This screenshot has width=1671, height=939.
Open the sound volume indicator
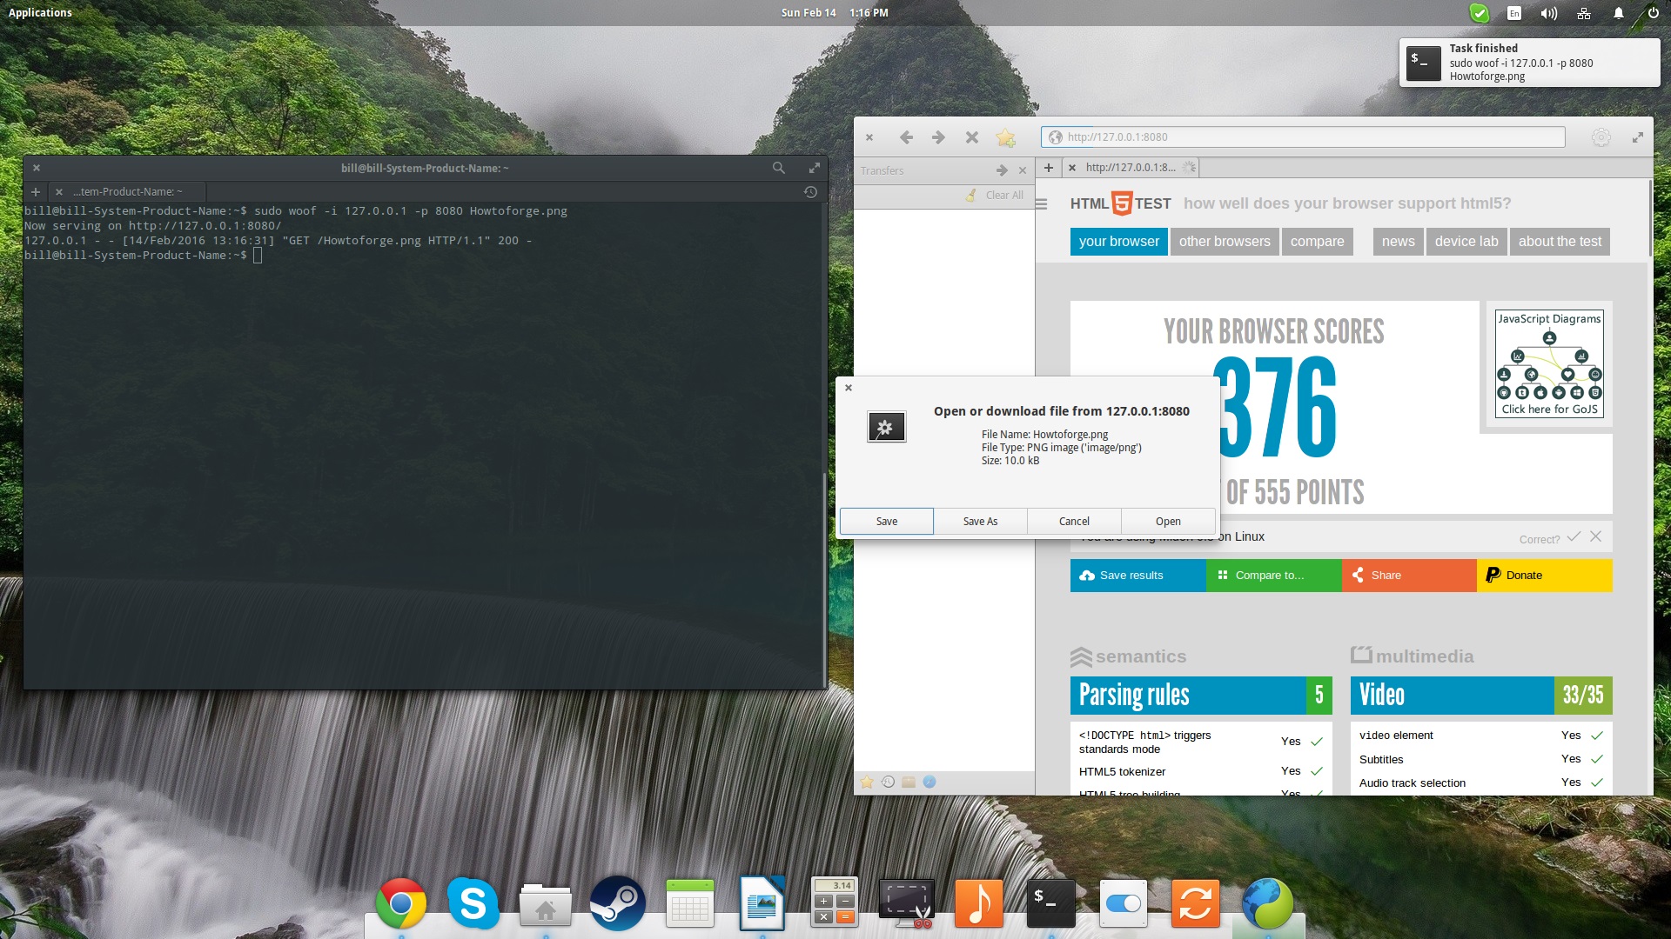tap(1548, 13)
